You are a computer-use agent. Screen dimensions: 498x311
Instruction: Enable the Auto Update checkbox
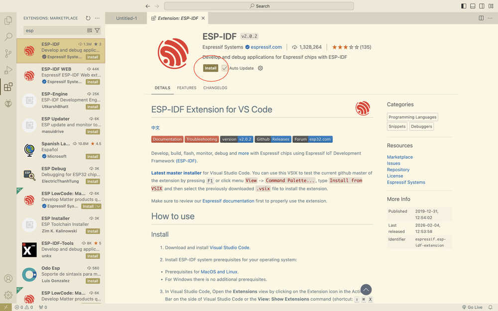point(225,68)
